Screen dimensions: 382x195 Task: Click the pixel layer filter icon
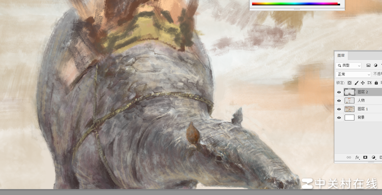click(x=368, y=65)
